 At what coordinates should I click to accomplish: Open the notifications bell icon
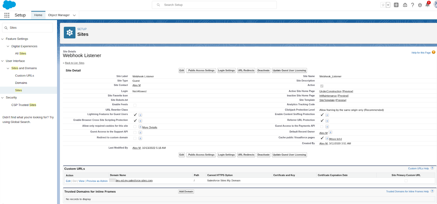pos(427,5)
